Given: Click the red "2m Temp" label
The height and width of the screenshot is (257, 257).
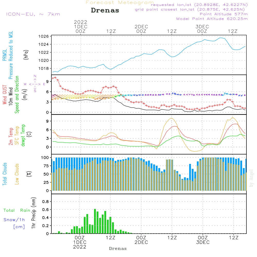Looking at the screenshot, I should 11,136.
